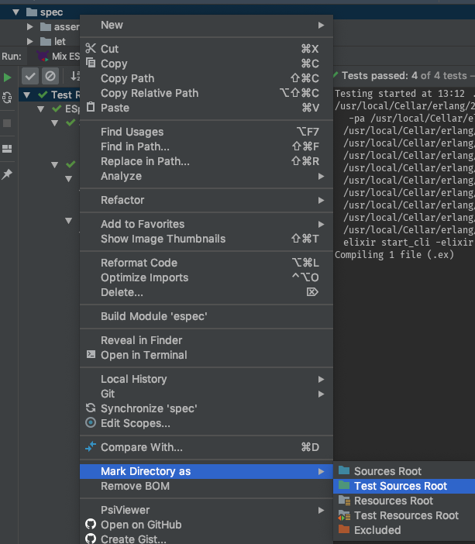The width and height of the screenshot is (475, 544).
Task: Select Find in Path...
Action: coord(206,146)
